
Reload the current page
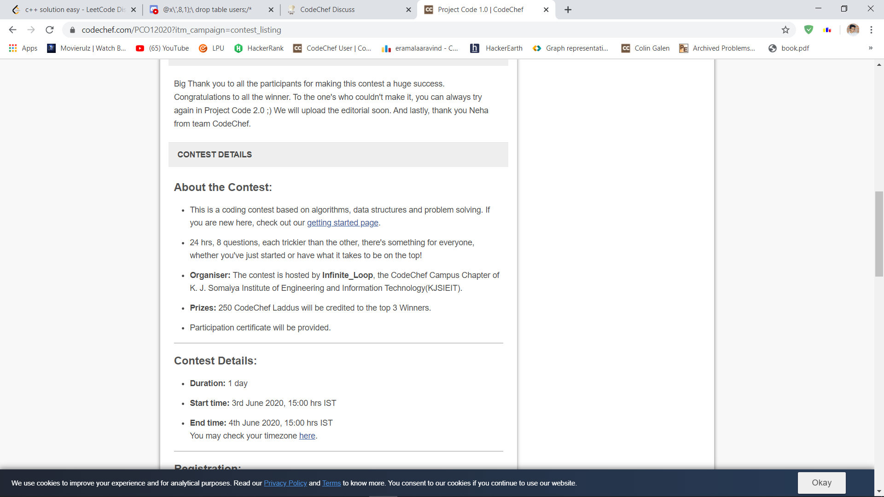coord(50,30)
